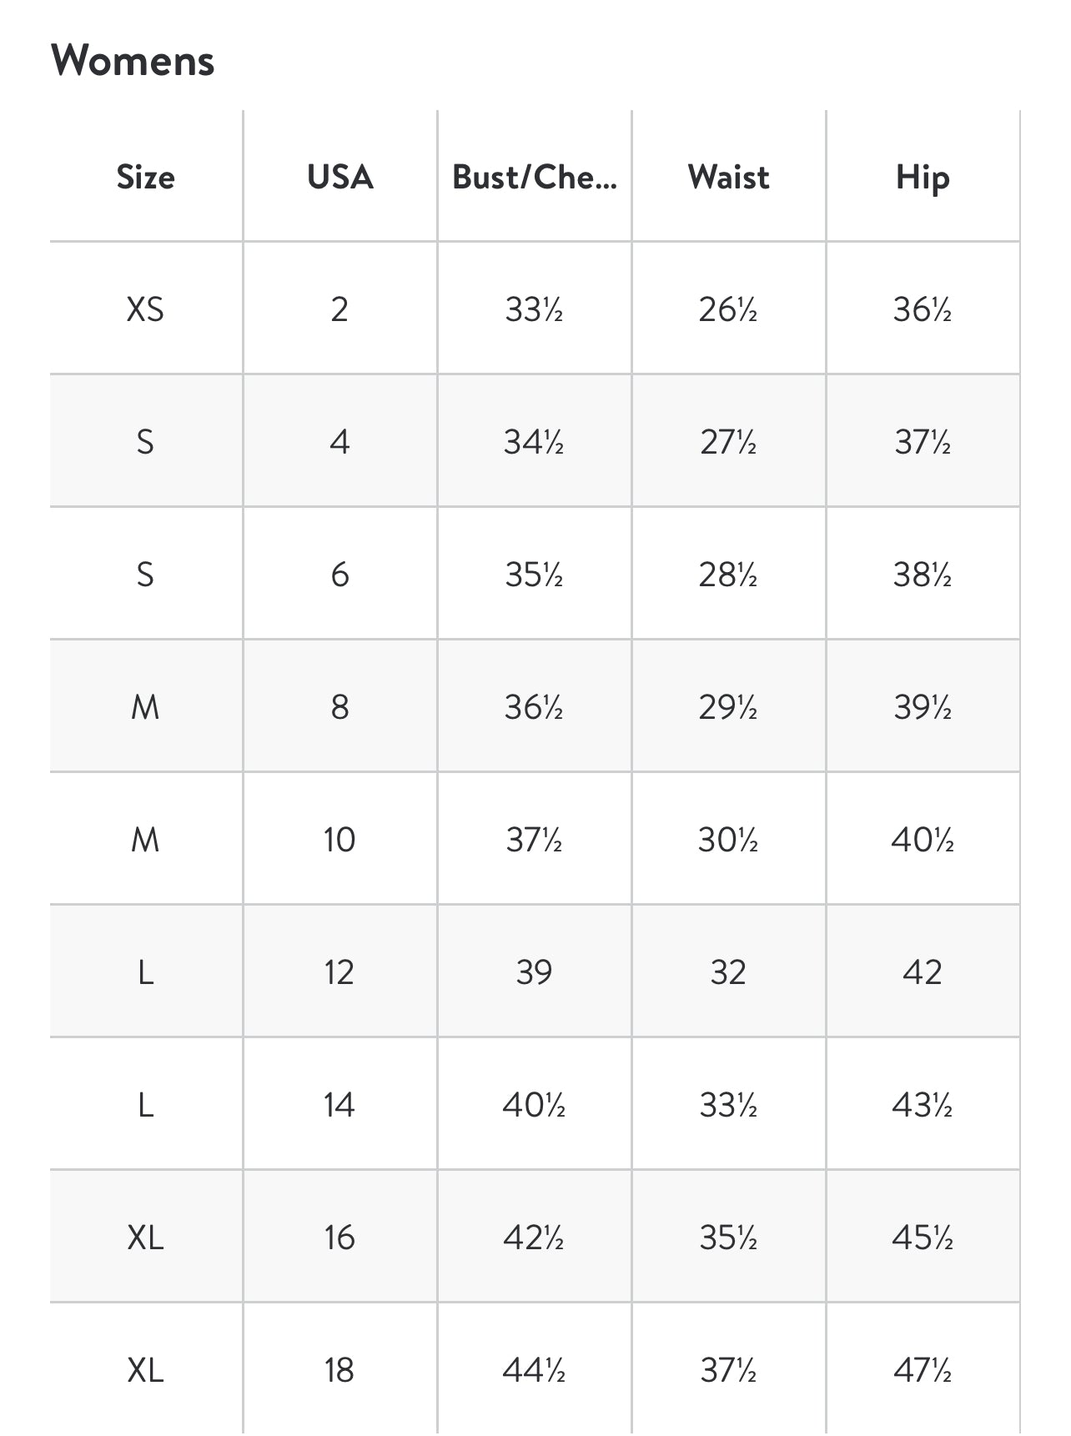Image resolution: width=1071 pixels, height=1436 pixels.
Task: Select USA size 10 cell
Action: 339,840
